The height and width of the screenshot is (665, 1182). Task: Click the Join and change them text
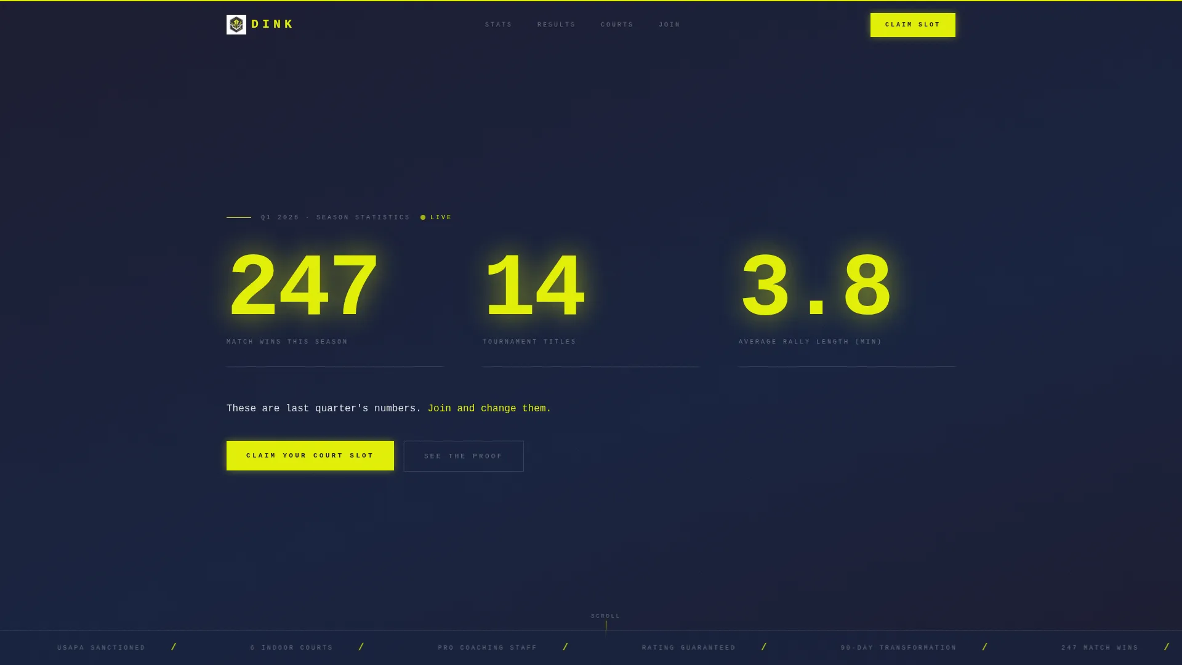(489, 409)
